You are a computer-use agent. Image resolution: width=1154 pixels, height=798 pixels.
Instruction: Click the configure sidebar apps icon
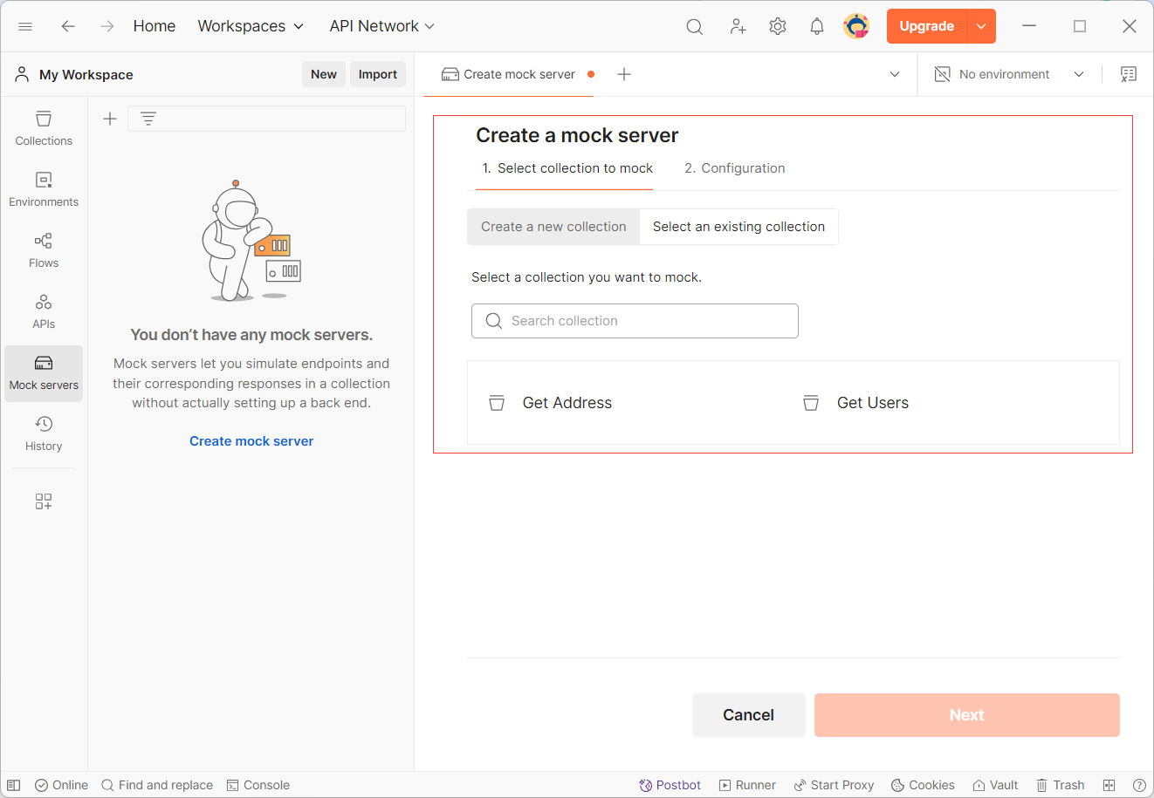(44, 501)
